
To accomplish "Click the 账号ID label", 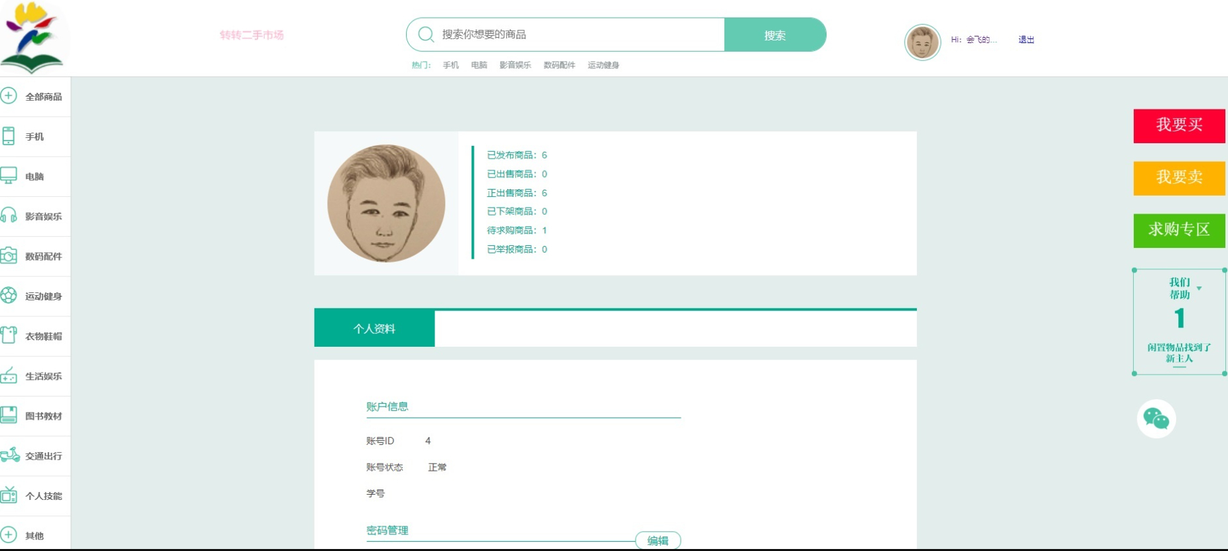I will pos(380,441).
